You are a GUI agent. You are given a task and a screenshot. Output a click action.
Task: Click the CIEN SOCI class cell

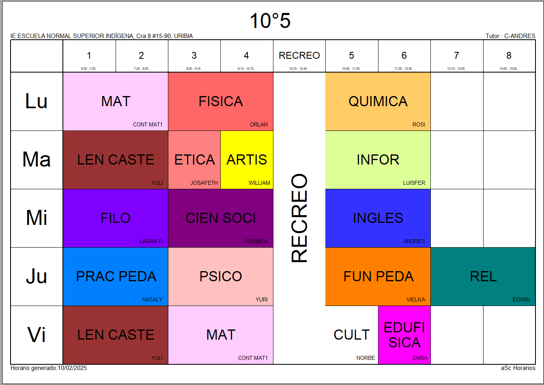coord(221,218)
